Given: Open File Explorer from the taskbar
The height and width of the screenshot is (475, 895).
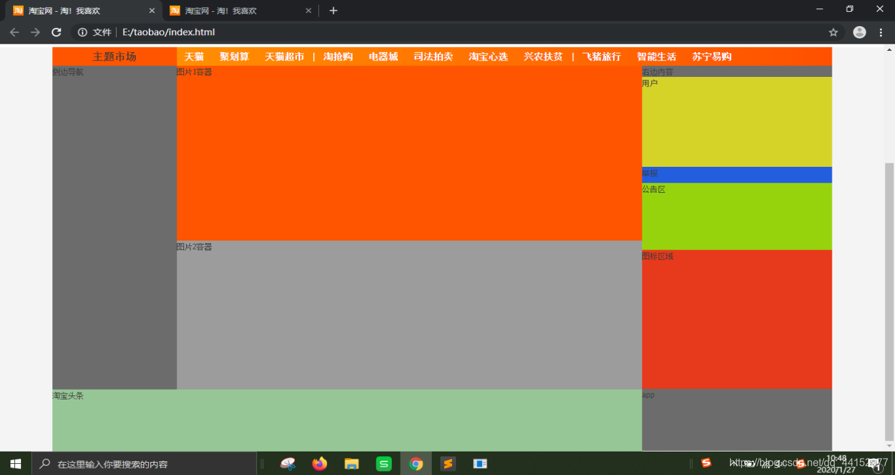Looking at the screenshot, I should click(352, 464).
